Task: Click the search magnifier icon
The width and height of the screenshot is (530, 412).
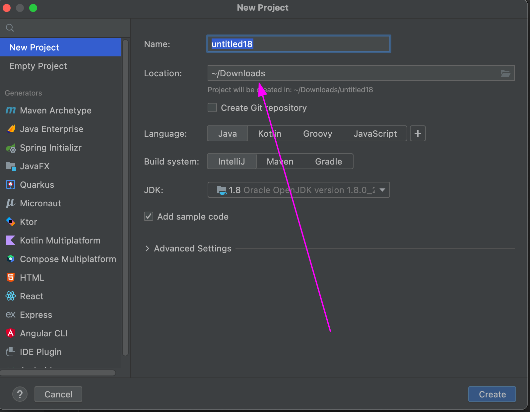Action: 10,28
